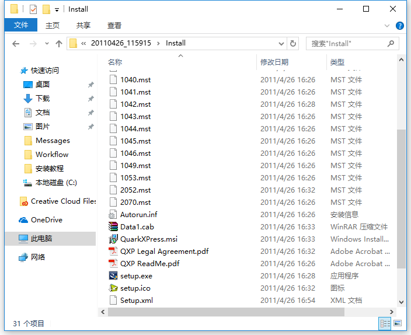Image resolution: width=411 pixels, height=335 pixels.
Task: Click the horizontal scrollbar right arrow
Action: [x=391, y=312]
